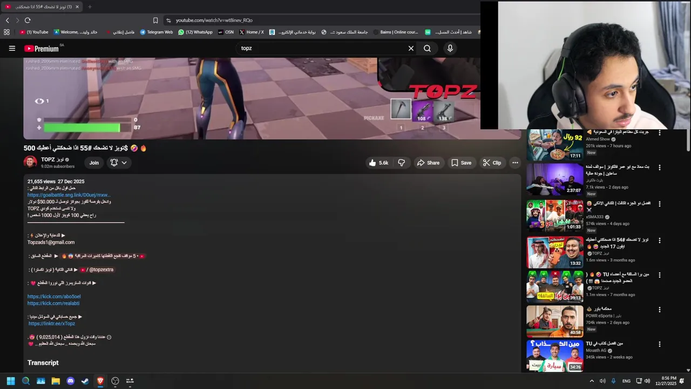This screenshot has height=389, width=691.
Task: Start voice search with the microphone icon
Action: [x=450, y=48]
